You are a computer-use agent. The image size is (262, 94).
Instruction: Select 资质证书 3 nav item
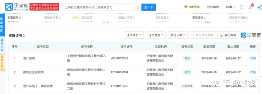199,18
